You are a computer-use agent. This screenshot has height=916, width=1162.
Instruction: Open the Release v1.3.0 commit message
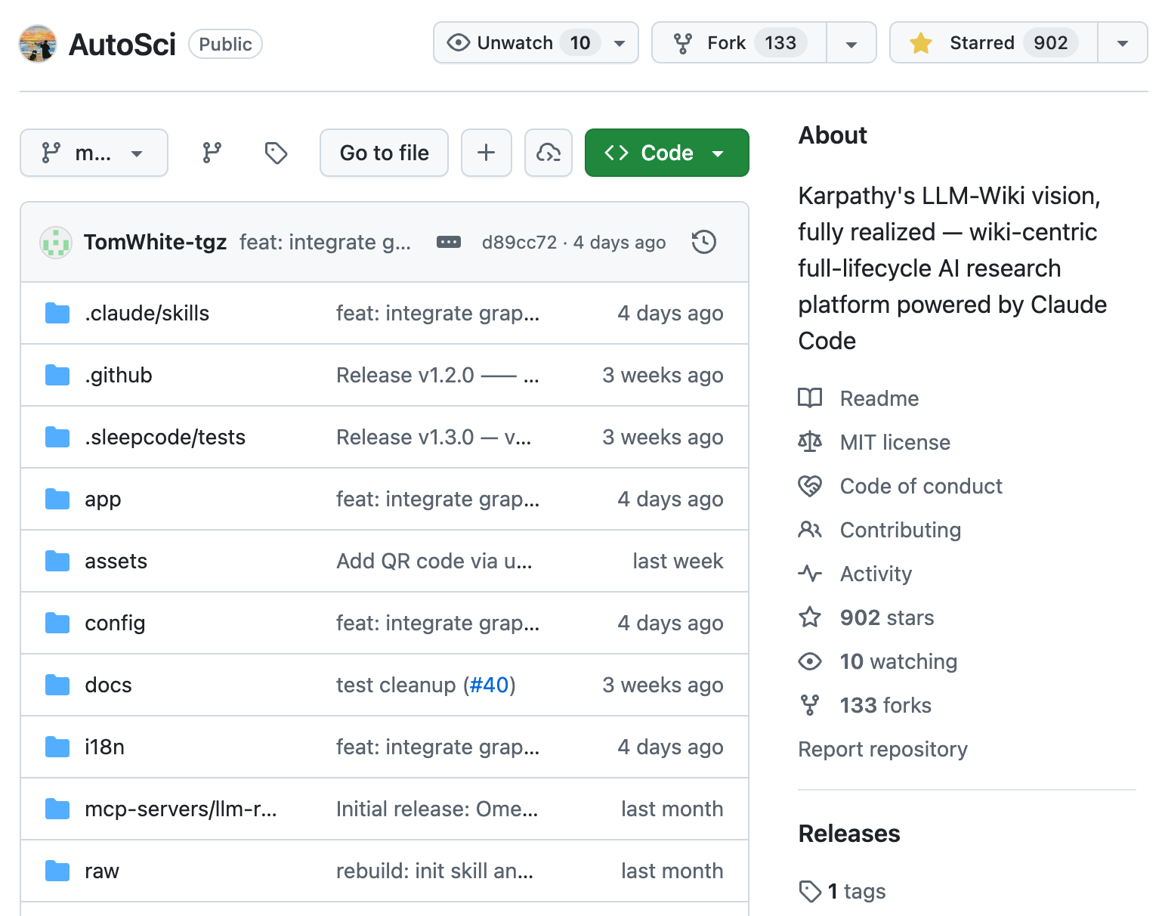point(434,437)
